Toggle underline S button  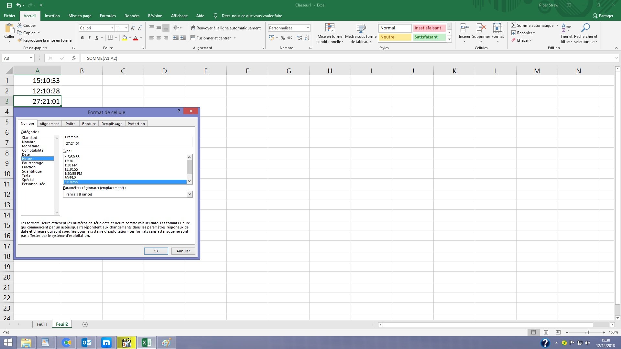point(96,38)
